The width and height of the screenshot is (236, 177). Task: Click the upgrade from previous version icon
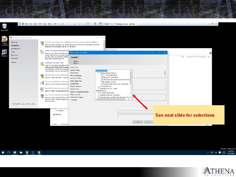[x=42, y=89]
